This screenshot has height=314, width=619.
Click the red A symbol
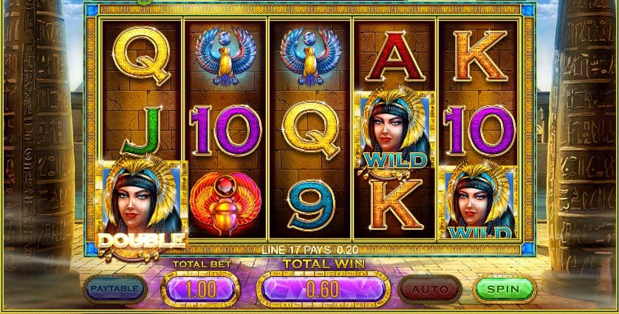[x=394, y=56]
